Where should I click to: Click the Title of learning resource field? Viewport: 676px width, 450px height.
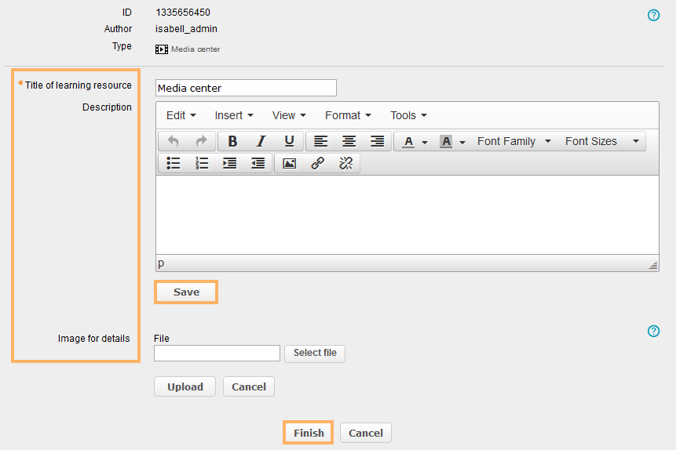246,88
